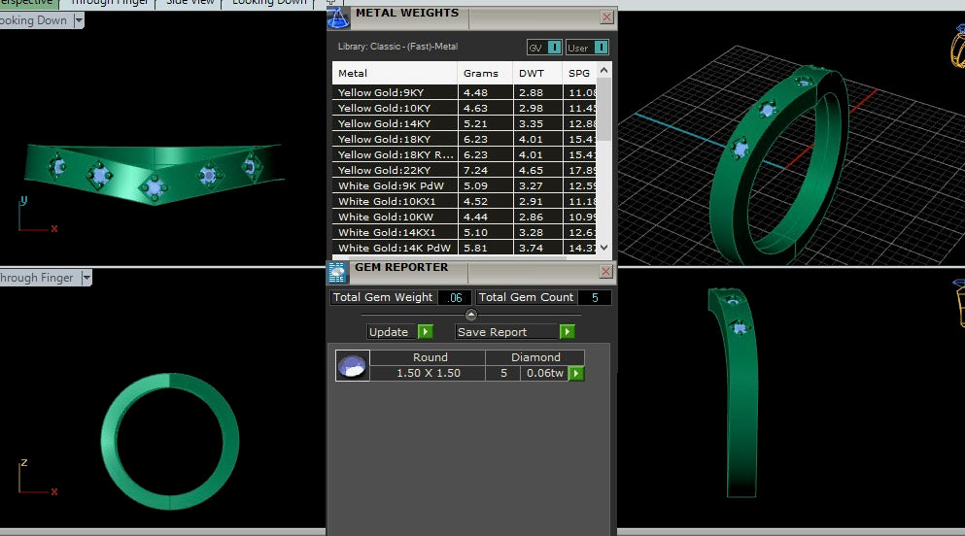Collapse the Gem Reporter panel with the circular arrow

click(470, 315)
